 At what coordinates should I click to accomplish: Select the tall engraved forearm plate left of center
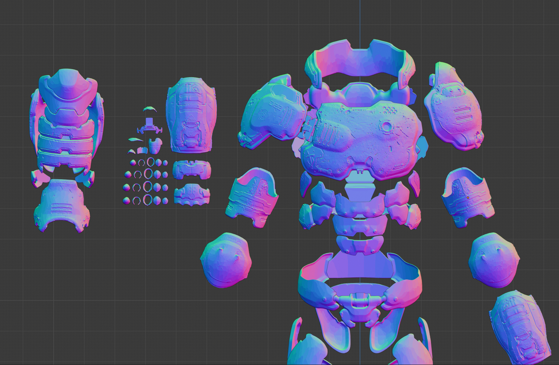pyautogui.click(x=191, y=115)
